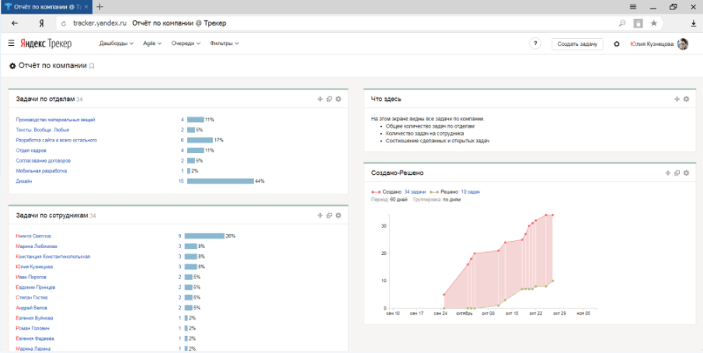Click the Юлия Кузнецова username in header
Screen dimensions: 703x353
click(x=652, y=44)
